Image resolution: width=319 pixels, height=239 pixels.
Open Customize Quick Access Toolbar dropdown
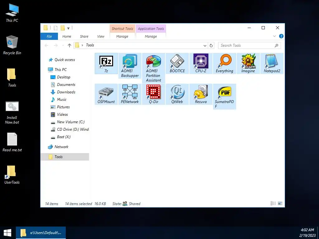(x=68, y=28)
